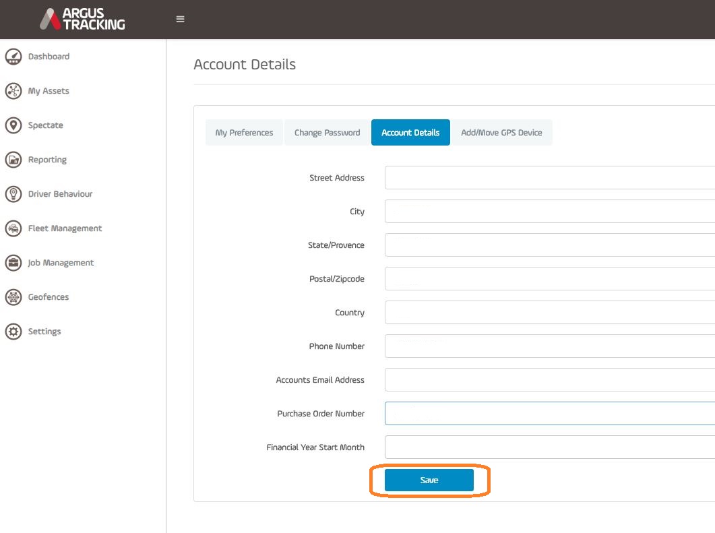Image resolution: width=715 pixels, height=533 pixels.
Task: Click the Reporting folder icon
Action: point(13,160)
